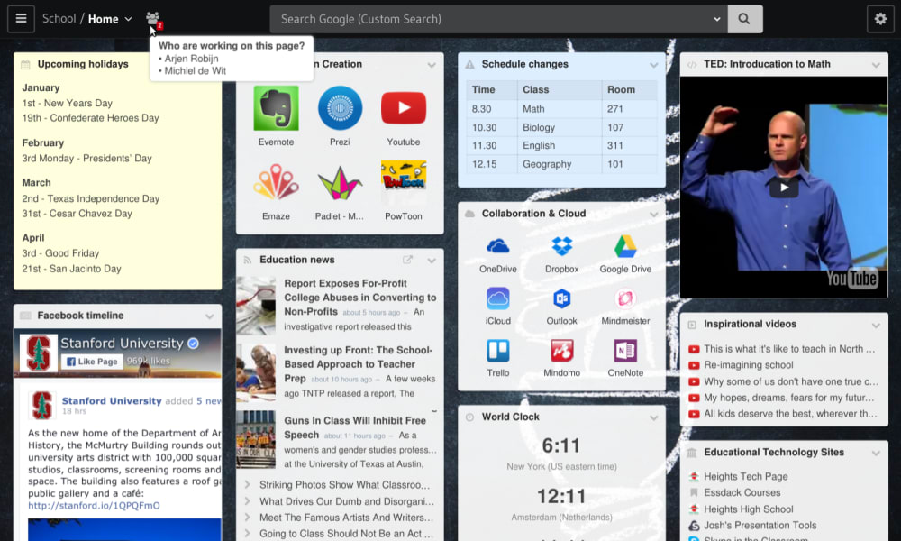Expand Educational Technology Sites widget chevron
This screenshot has height=541, width=901.
click(876, 453)
